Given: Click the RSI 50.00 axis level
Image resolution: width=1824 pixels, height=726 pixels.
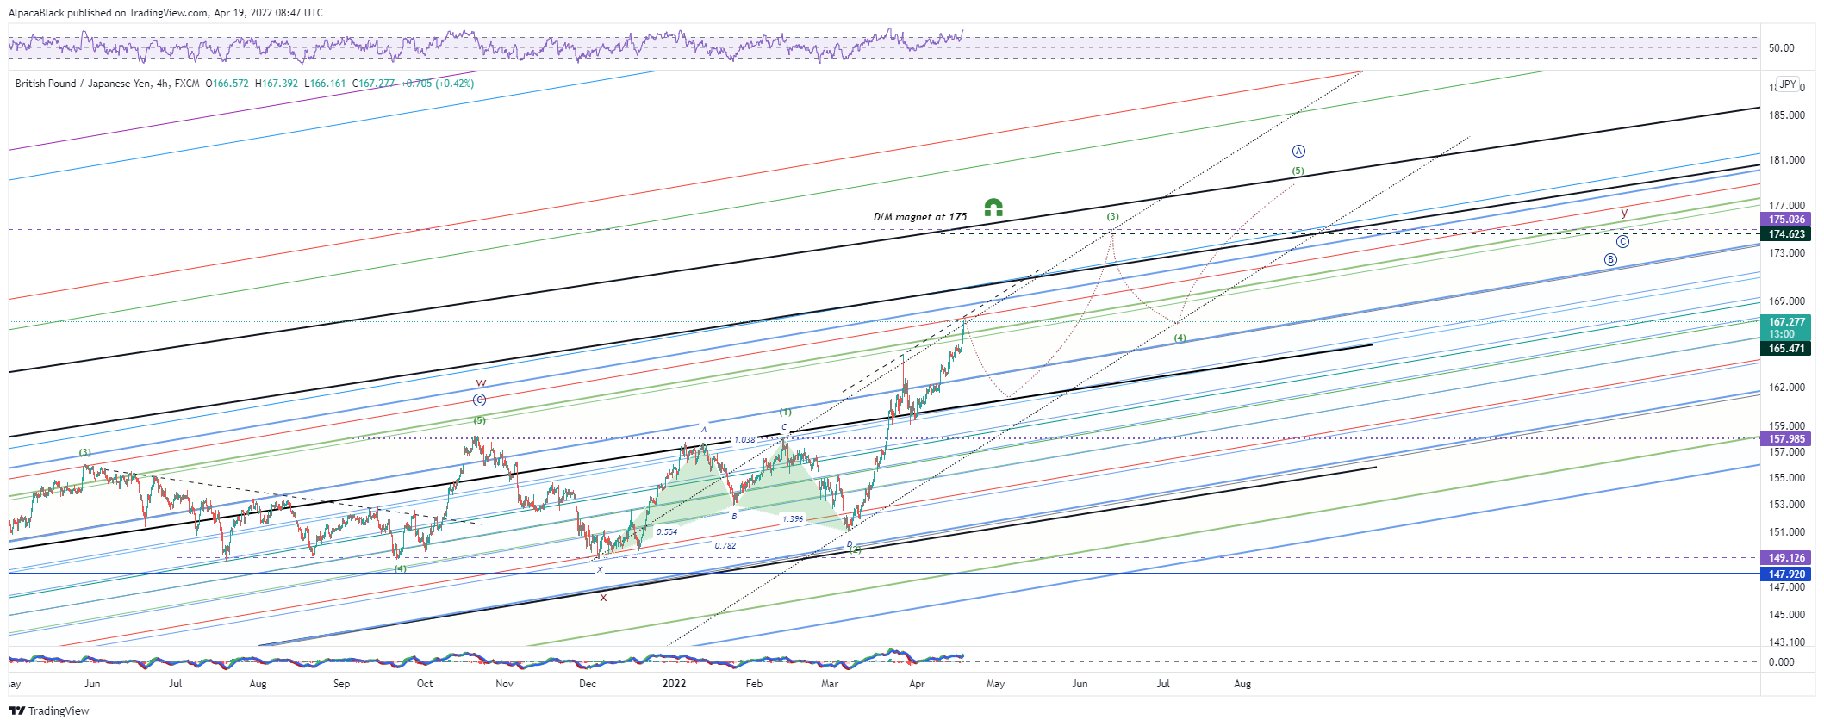Looking at the screenshot, I should (1782, 48).
